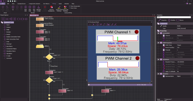Open the Macros view in Properties panel
Screen dimensions: 193x101
(180, 20)
